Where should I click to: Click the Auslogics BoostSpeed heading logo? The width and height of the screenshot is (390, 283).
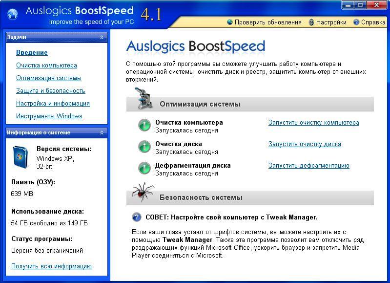pyautogui.click(x=196, y=46)
